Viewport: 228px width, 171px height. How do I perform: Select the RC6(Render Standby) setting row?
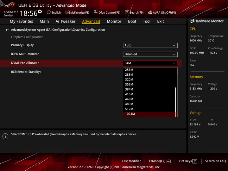[x=91, y=72]
